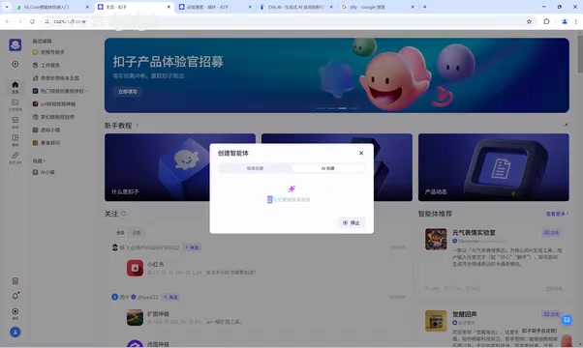Viewport: 583px width, 348px height.
Task: Follow the first user with 关注 button
Action: (192, 247)
